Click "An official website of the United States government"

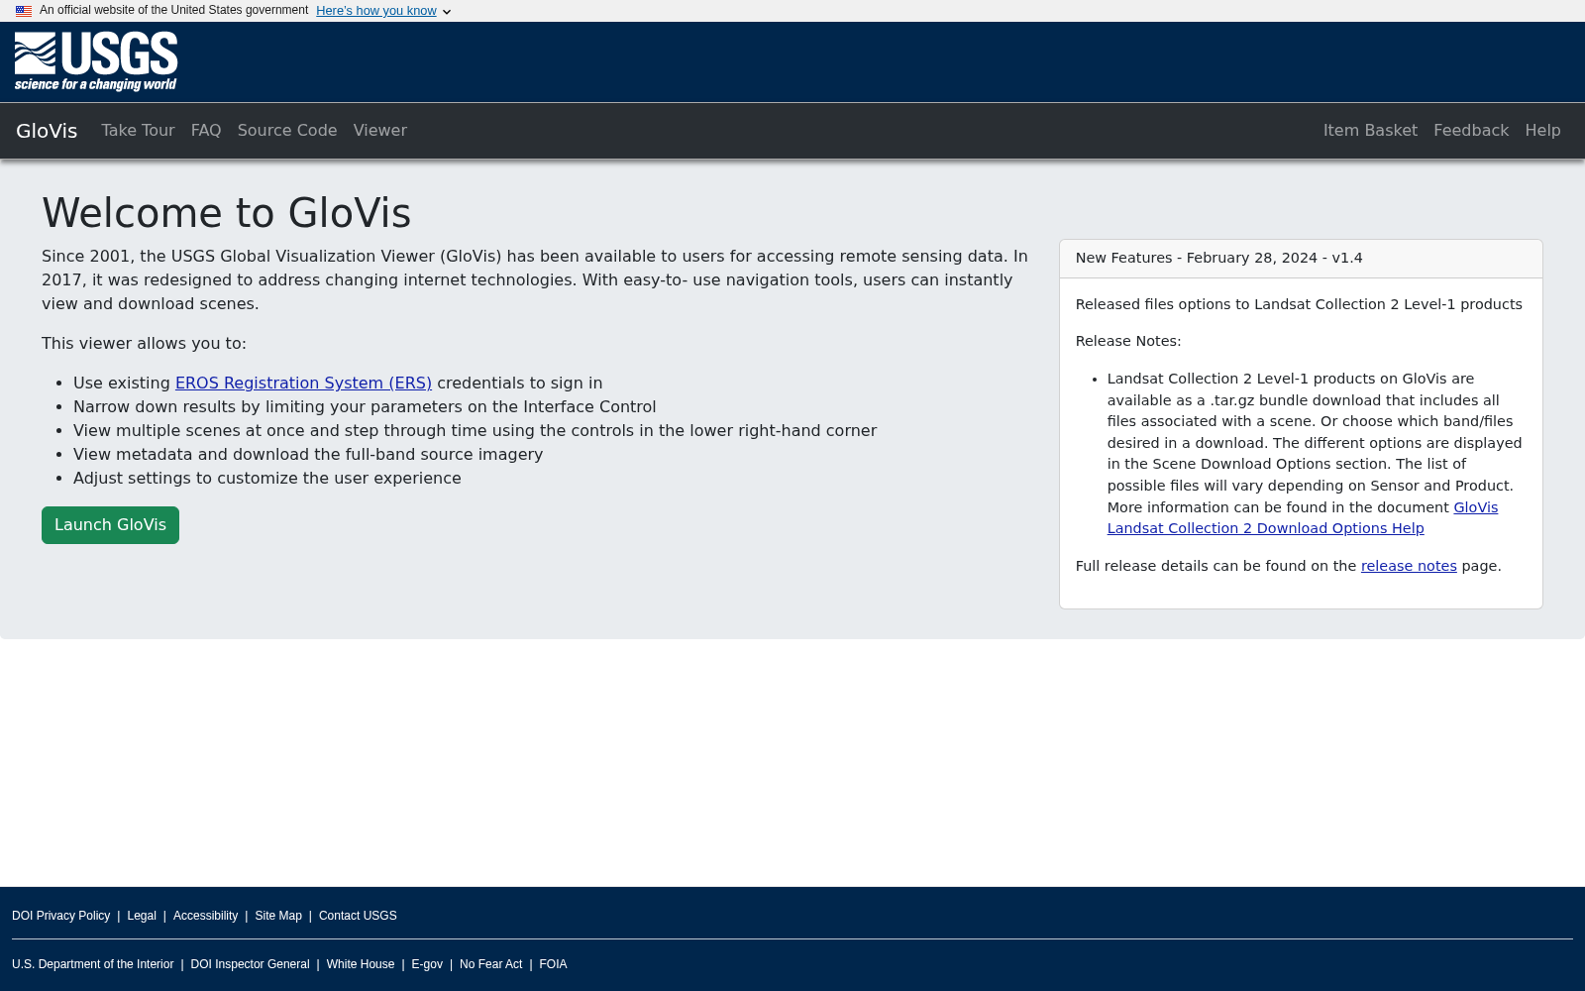pos(173,10)
